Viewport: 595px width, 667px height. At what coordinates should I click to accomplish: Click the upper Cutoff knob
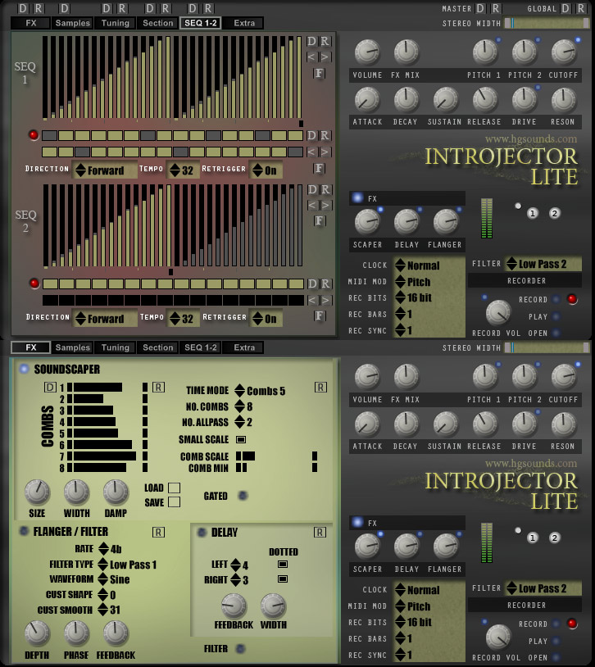(x=564, y=52)
